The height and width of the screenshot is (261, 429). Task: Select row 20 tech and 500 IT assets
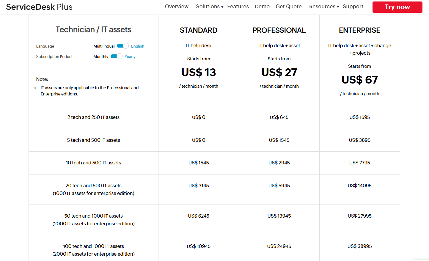pos(93,189)
